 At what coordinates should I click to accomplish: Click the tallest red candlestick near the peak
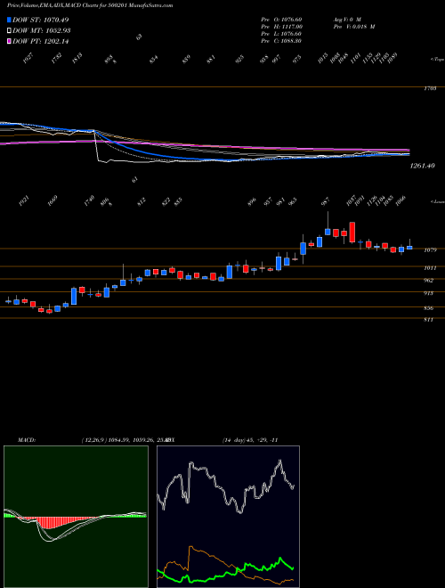pos(352,233)
